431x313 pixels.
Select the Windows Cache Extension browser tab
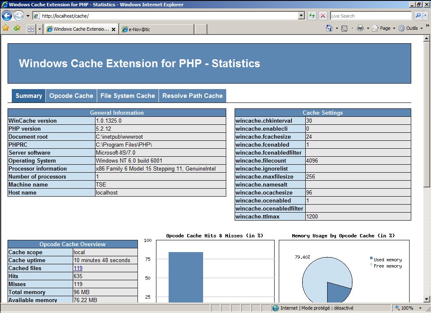(x=81, y=29)
